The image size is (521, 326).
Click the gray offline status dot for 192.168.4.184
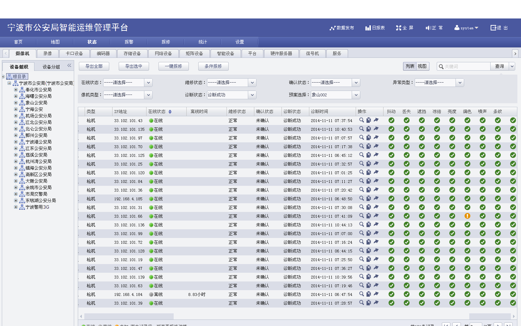coord(151,294)
